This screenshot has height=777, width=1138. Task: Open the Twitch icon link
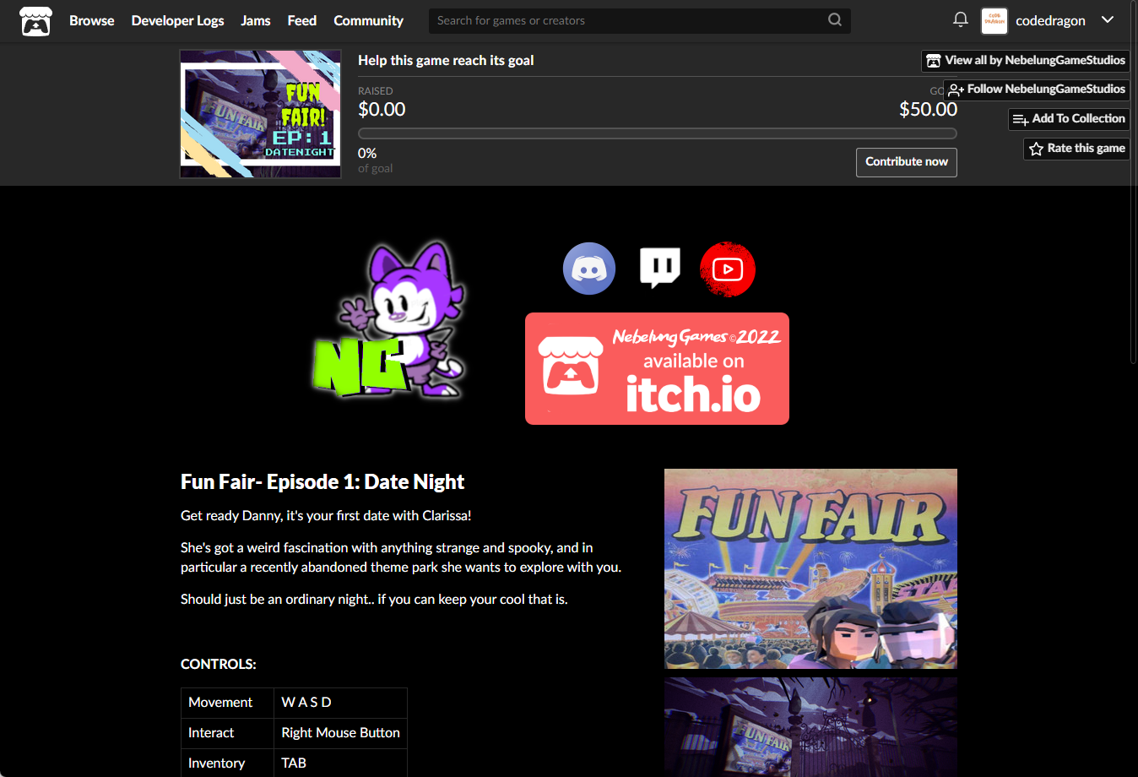pos(660,269)
